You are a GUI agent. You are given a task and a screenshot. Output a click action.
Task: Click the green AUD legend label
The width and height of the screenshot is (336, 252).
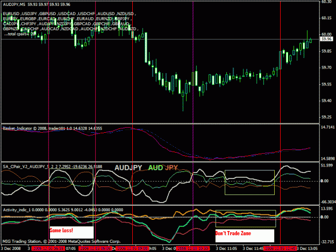155,168
